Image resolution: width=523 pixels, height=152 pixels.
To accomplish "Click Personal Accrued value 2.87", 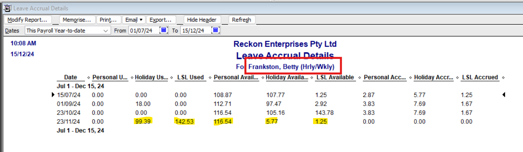I will (x=369, y=95).
